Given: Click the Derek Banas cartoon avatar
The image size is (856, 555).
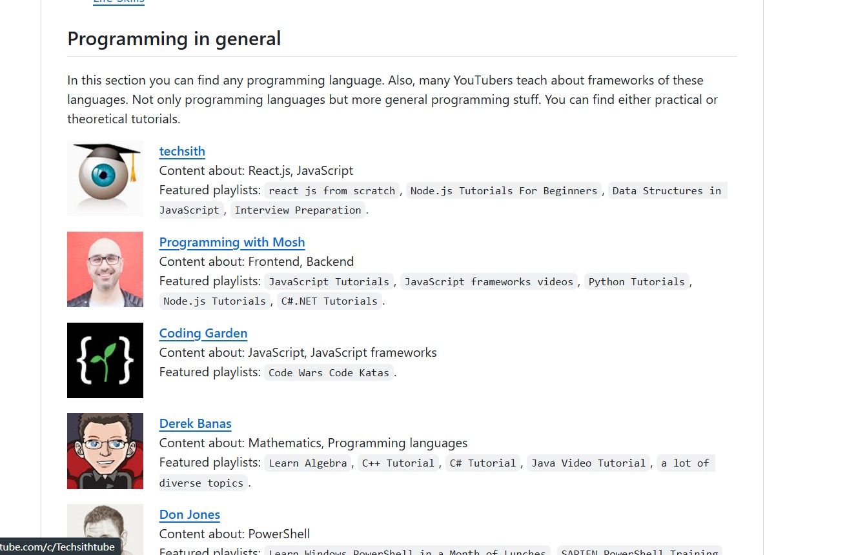Looking at the screenshot, I should click(x=105, y=451).
